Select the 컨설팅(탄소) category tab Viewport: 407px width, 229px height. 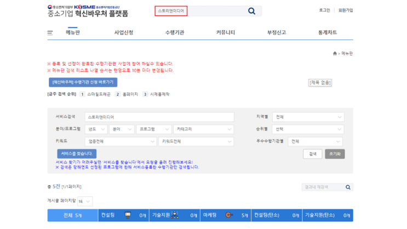click(277, 215)
